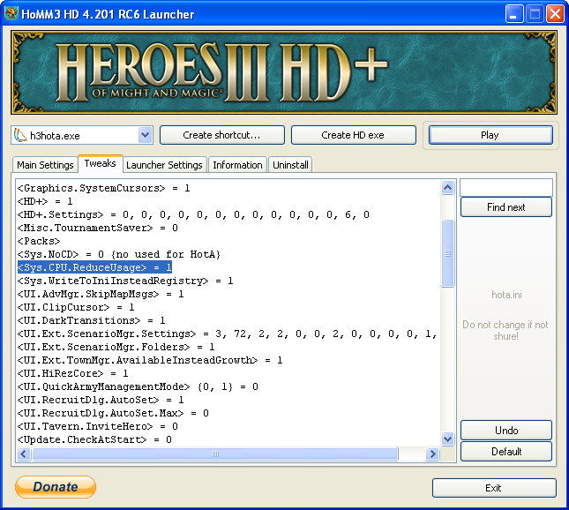Open the h3hota.exe executable dropdown
The width and height of the screenshot is (569, 510).
point(146,135)
